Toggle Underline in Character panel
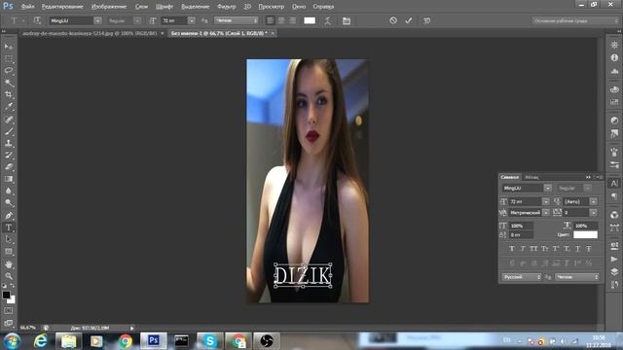The width and height of the screenshot is (623, 350). [x=577, y=249]
